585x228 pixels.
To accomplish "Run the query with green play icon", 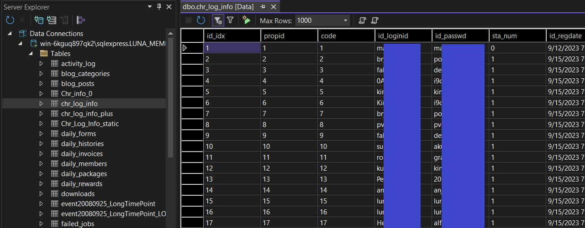I will [247, 20].
